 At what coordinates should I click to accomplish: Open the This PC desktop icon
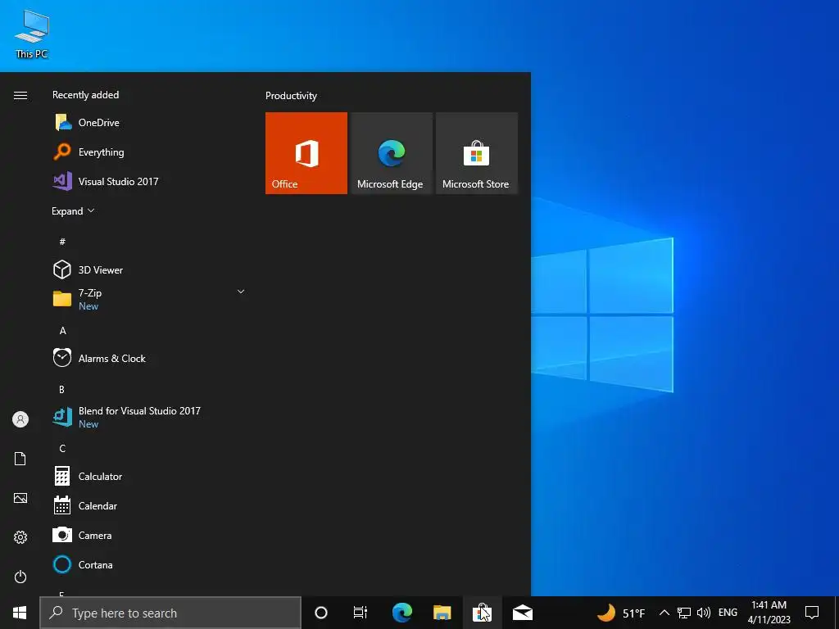point(32,34)
